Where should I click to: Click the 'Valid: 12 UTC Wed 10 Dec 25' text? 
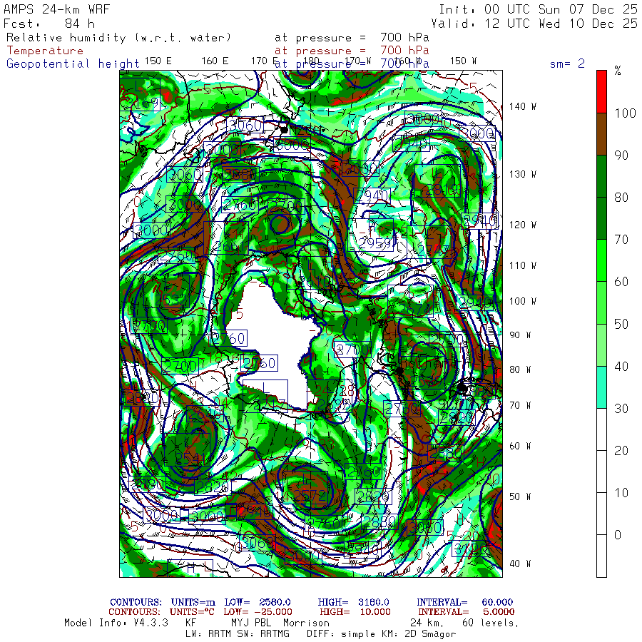(x=534, y=24)
